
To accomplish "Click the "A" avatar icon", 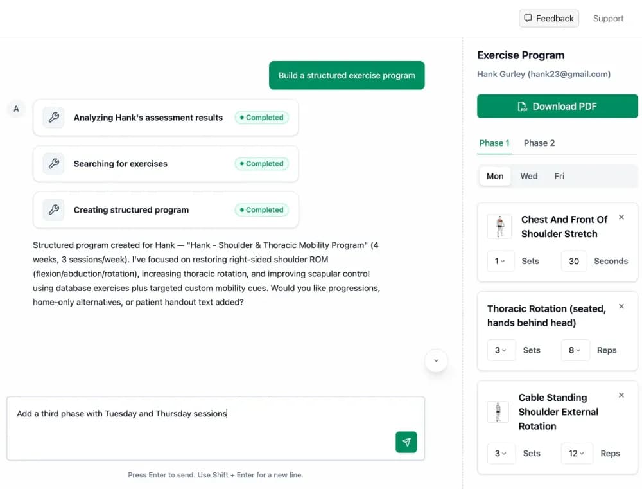I will click(x=16, y=109).
